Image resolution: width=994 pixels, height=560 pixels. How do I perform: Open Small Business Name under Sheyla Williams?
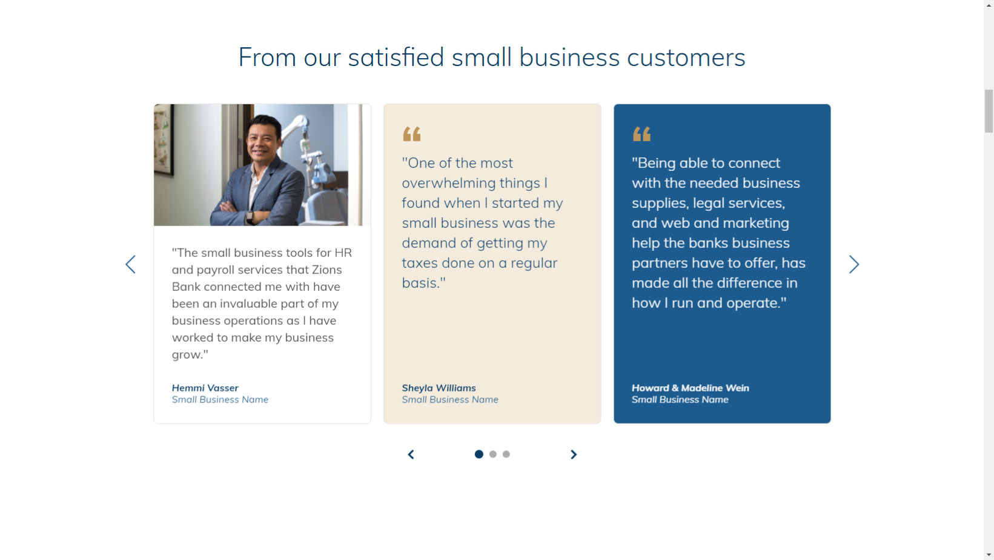pyautogui.click(x=450, y=399)
